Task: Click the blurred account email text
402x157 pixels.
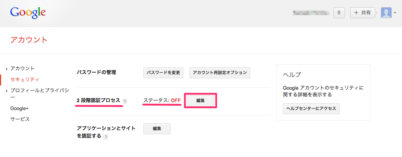Action: coord(311,12)
